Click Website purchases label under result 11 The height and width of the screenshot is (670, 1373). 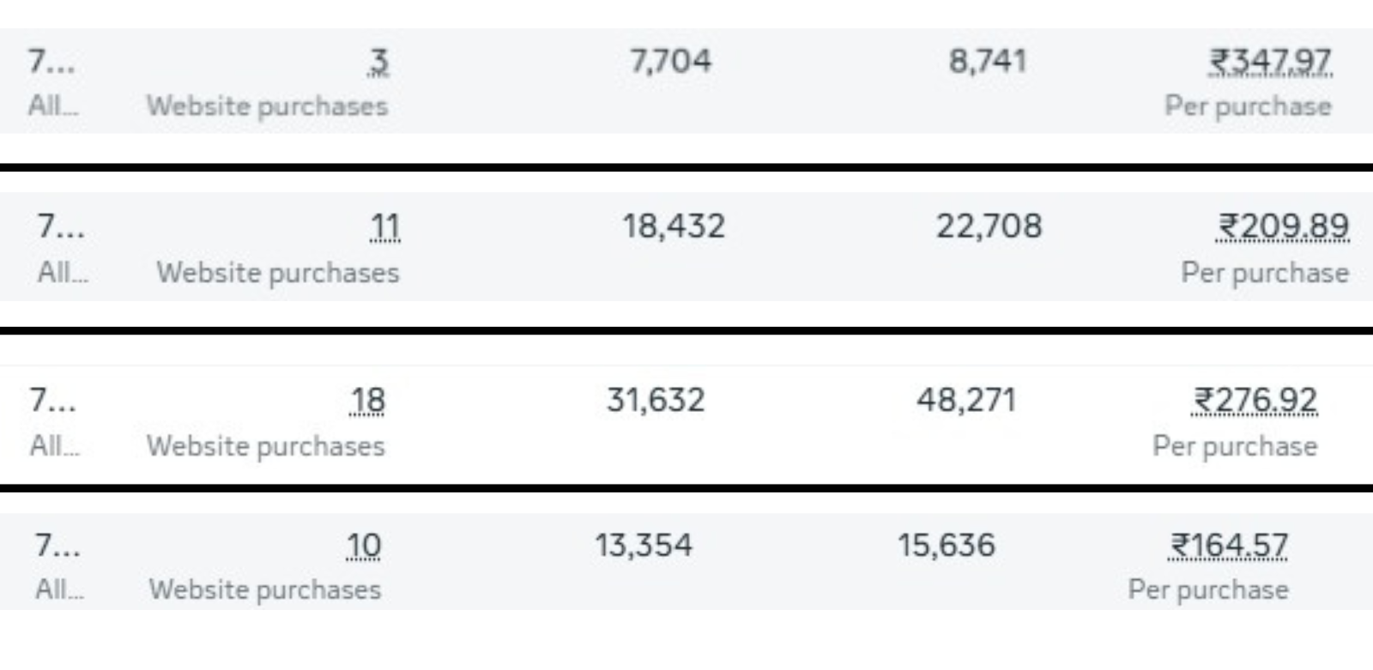pos(277,273)
